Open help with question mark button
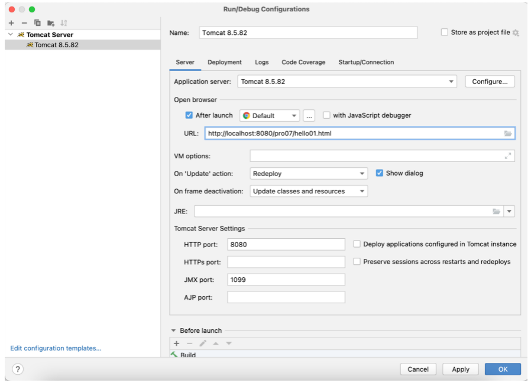Viewport: 531px width, 383px height. tap(18, 369)
